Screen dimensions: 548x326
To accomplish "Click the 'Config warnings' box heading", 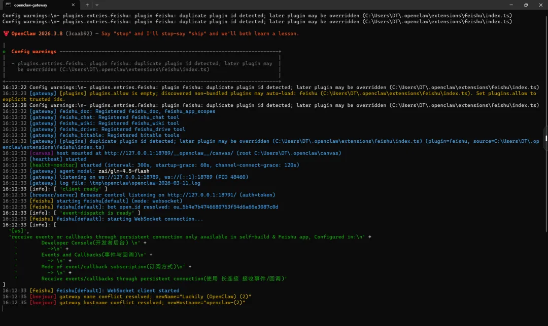I will [x=33, y=51].
